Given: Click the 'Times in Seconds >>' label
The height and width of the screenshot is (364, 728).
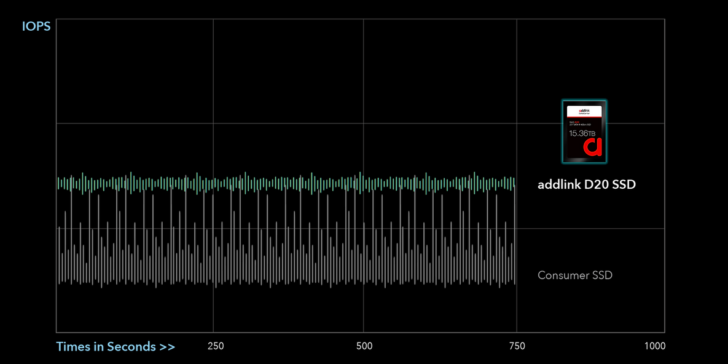Looking at the screenshot, I should tap(115, 346).
